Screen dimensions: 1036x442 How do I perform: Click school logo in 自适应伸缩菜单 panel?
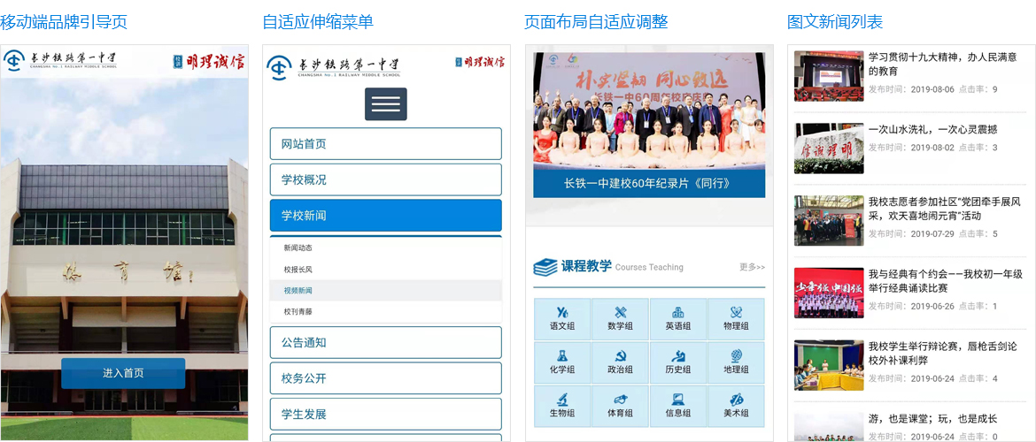coord(334,66)
